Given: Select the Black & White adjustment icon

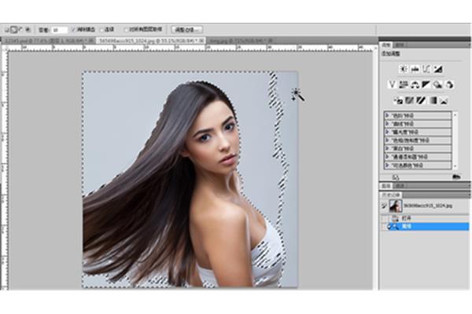Looking at the screenshot, I should tap(426, 85).
